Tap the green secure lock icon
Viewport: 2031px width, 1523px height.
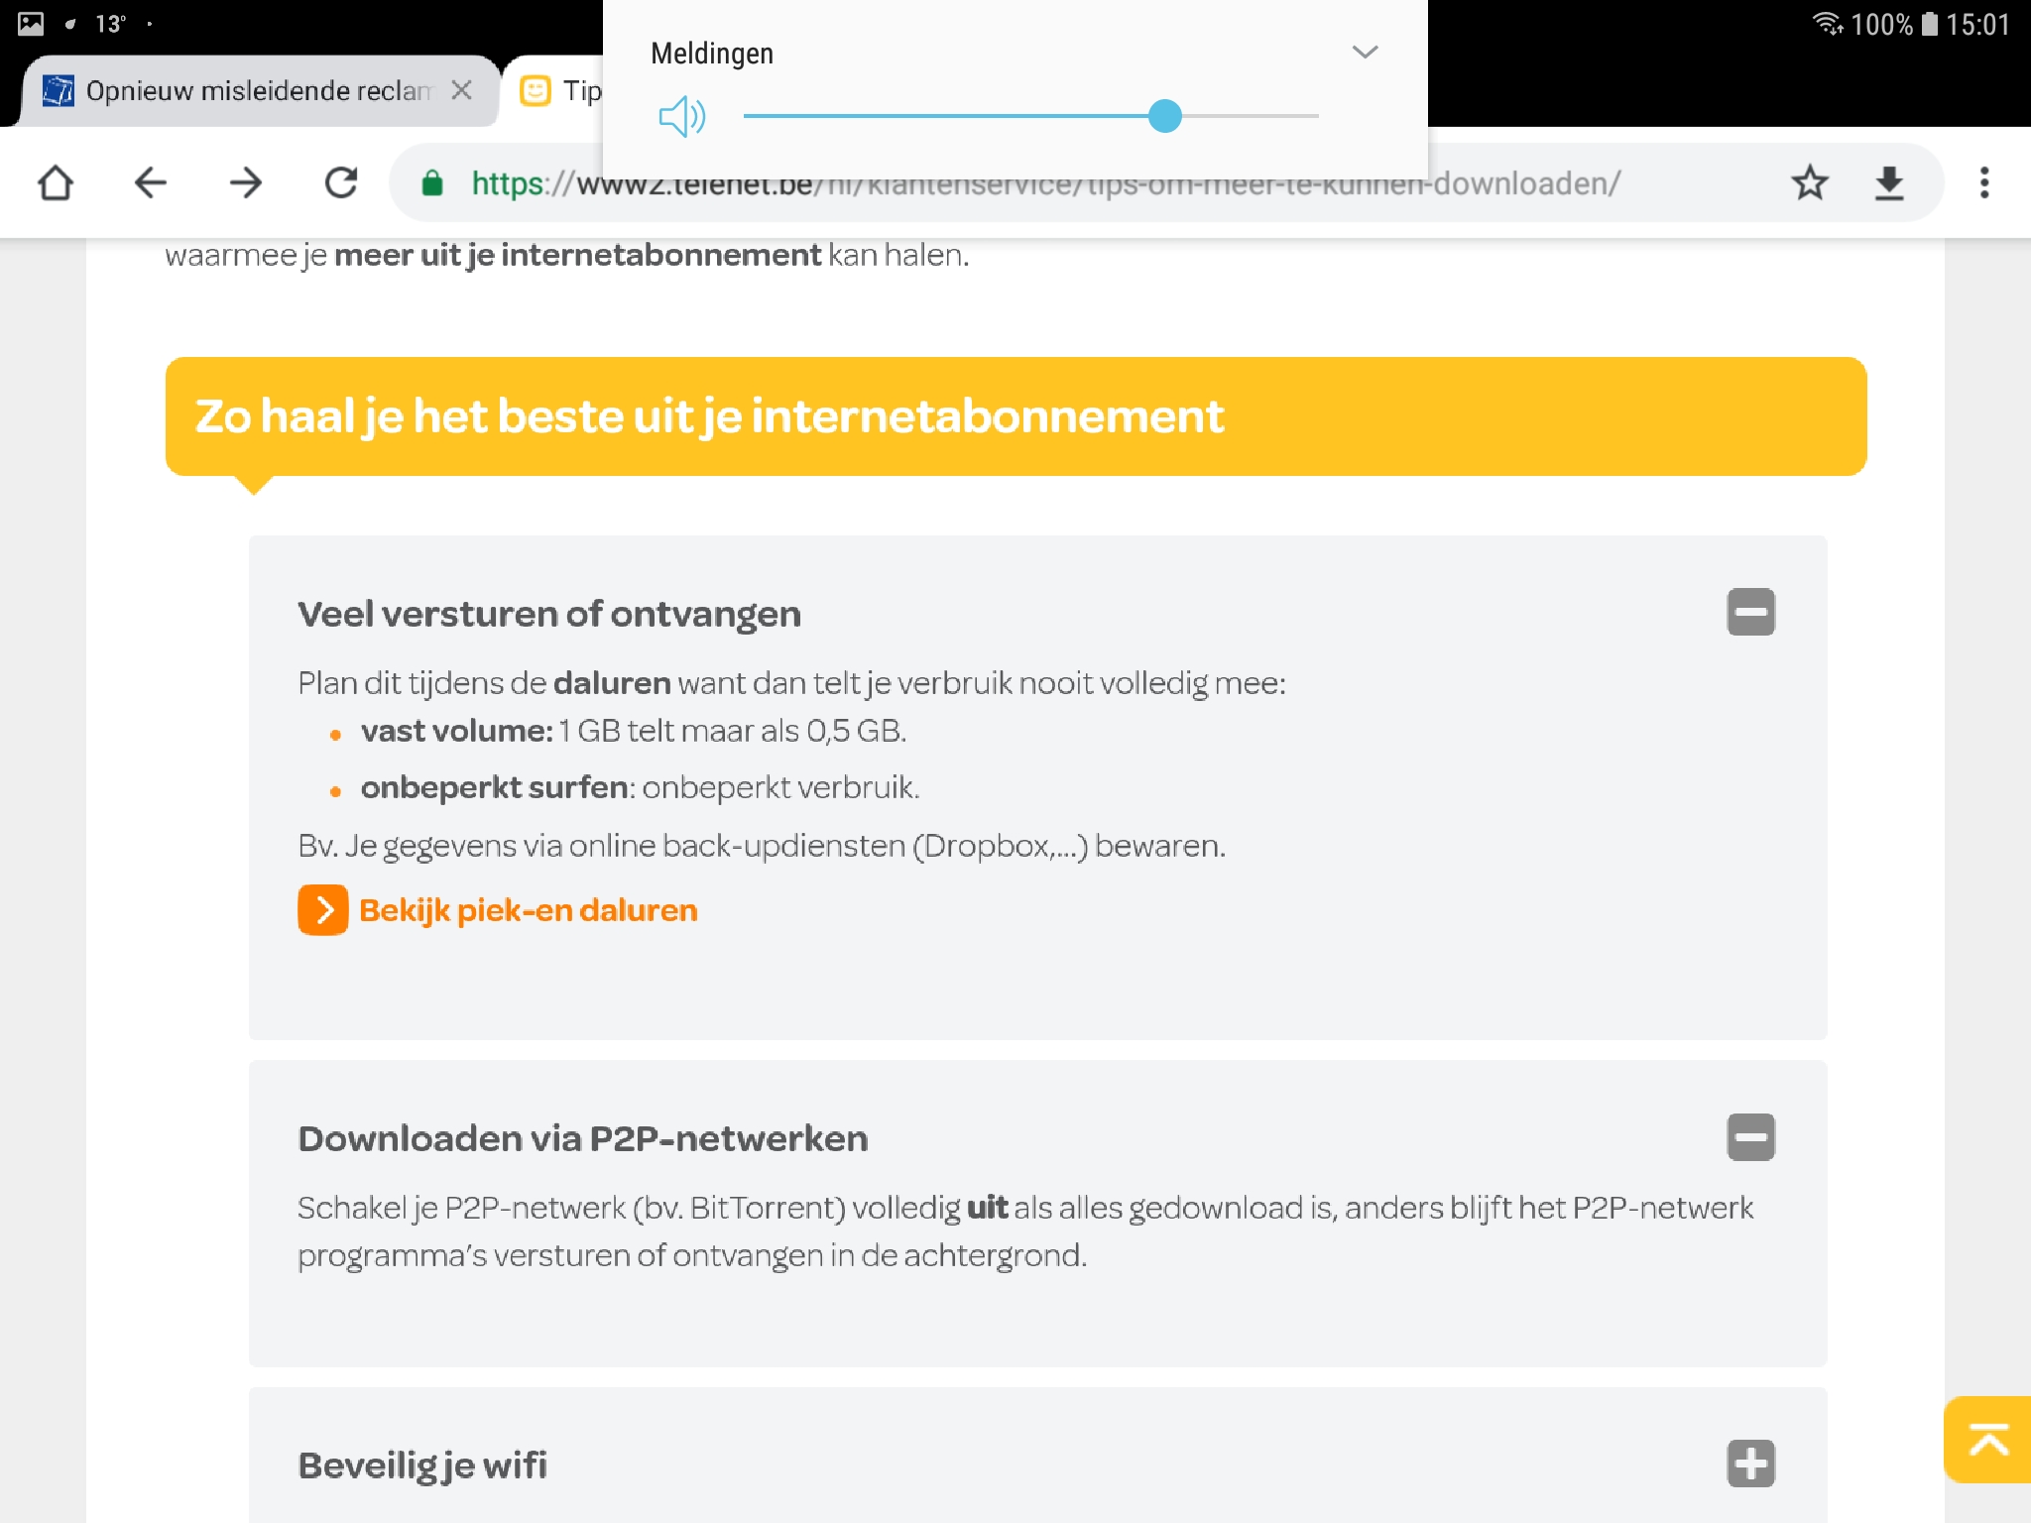(x=432, y=182)
